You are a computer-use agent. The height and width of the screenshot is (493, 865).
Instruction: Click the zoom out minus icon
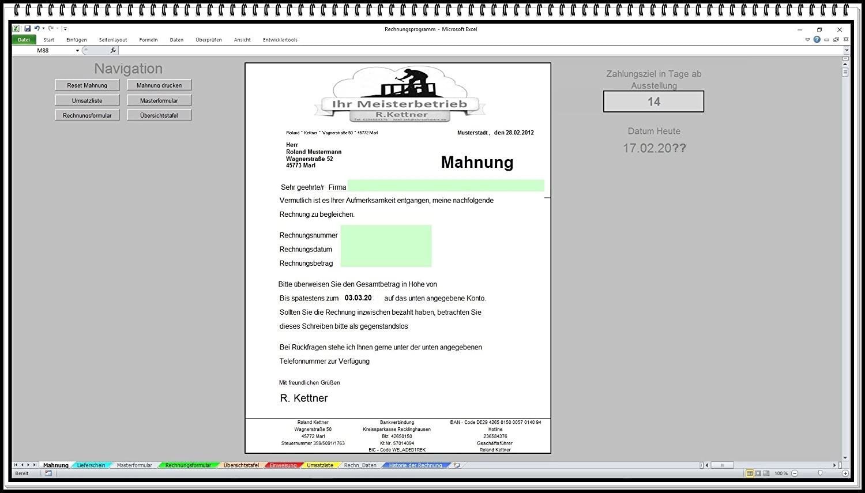(795, 473)
